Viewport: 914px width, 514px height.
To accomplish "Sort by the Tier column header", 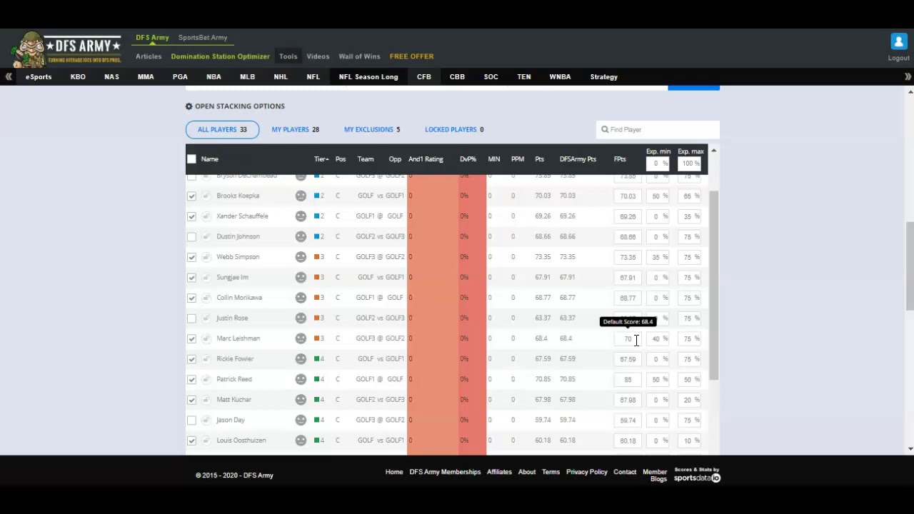I will click(x=321, y=159).
